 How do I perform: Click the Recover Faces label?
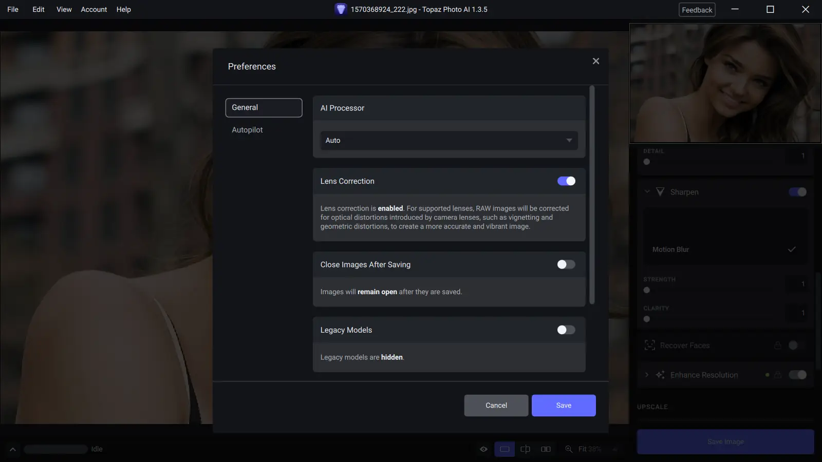tap(685, 345)
